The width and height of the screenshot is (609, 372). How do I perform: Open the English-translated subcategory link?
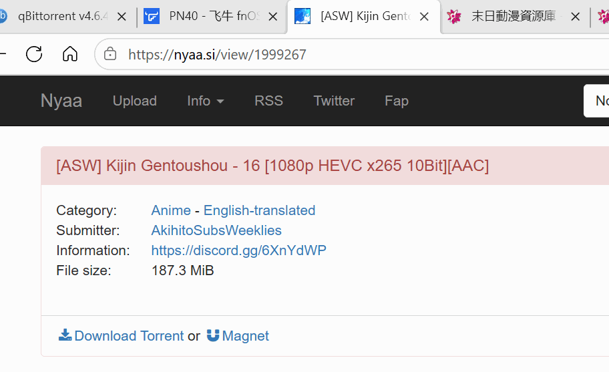260,210
